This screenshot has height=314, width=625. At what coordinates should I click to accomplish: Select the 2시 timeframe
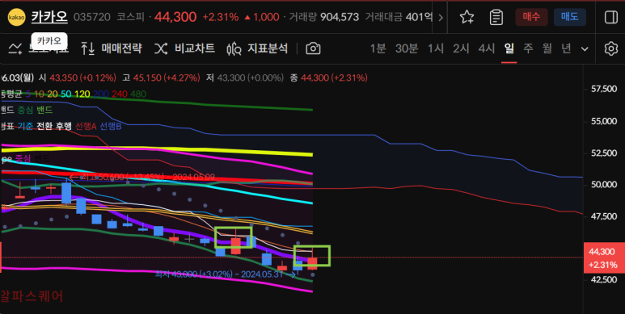click(x=461, y=48)
